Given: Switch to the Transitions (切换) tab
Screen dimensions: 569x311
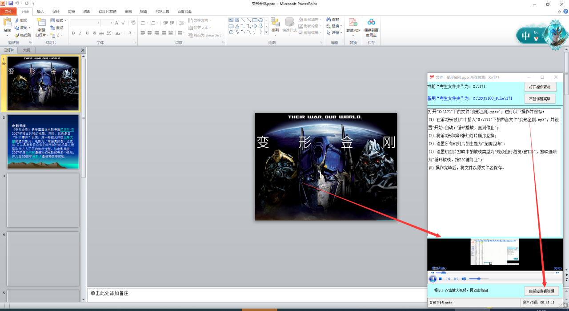Looking at the screenshot, I should coord(71,11).
